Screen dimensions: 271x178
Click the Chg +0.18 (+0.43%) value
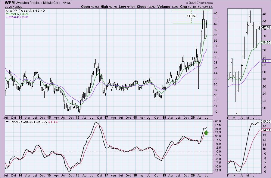pos(195,7)
